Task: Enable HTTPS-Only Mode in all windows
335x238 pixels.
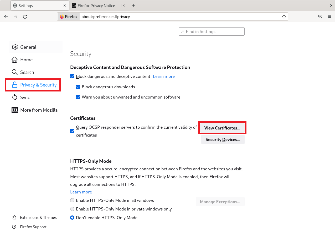Action: (x=72, y=201)
